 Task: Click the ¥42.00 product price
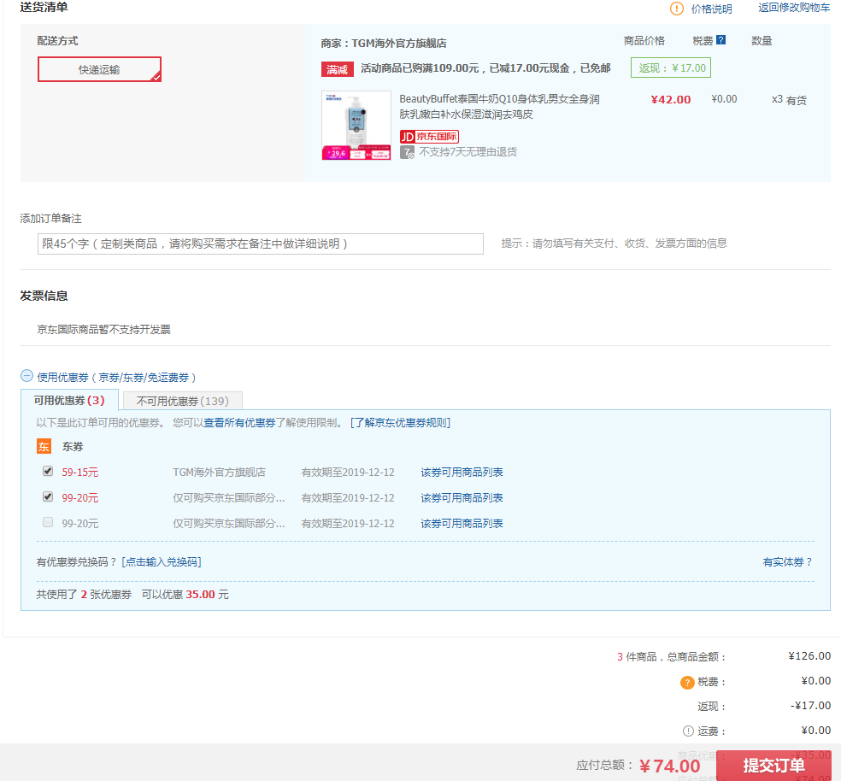pyautogui.click(x=670, y=100)
